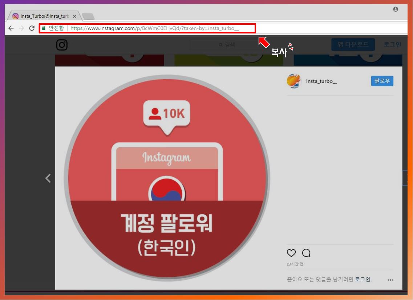413x300 pixels.
Task: Click the comment speech bubble icon
Action: pyautogui.click(x=306, y=253)
